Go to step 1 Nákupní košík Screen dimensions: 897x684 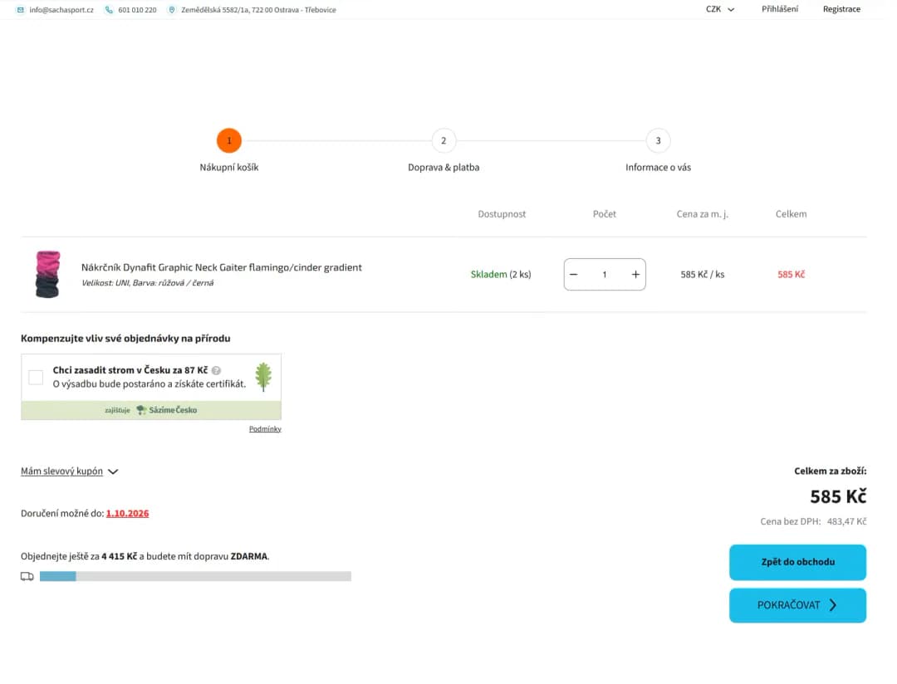229,140
